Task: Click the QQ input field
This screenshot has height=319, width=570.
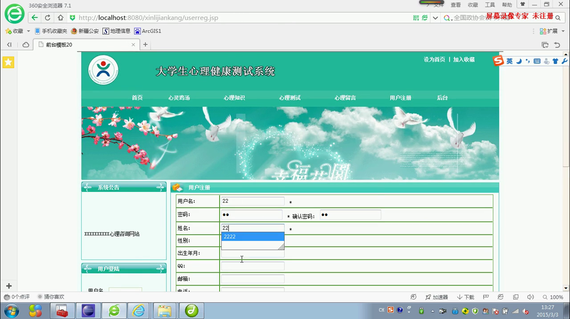Action: click(x=253, y=266)
